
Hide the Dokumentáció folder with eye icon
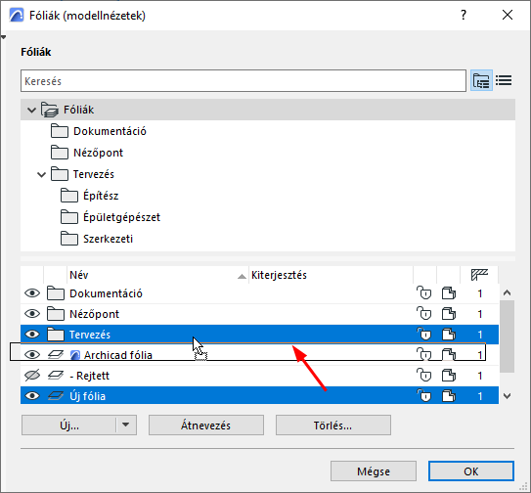pos(32,293)
